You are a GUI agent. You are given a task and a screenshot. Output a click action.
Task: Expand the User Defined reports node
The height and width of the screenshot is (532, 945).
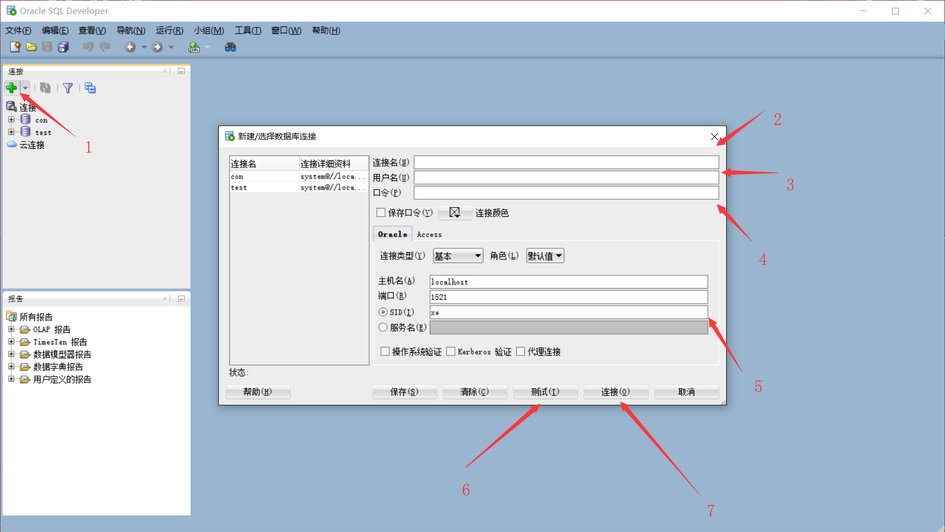11,379
